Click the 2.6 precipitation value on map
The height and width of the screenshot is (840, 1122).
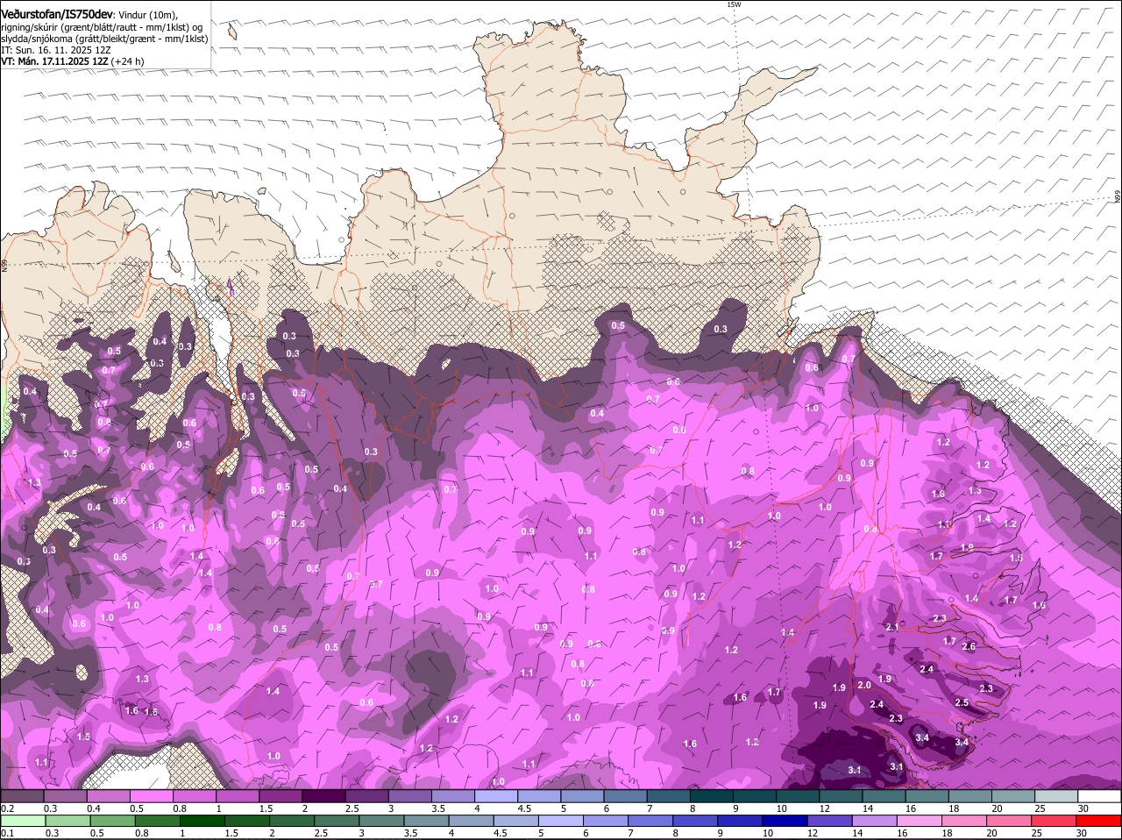pyautogui.click(x=969, y=646)
